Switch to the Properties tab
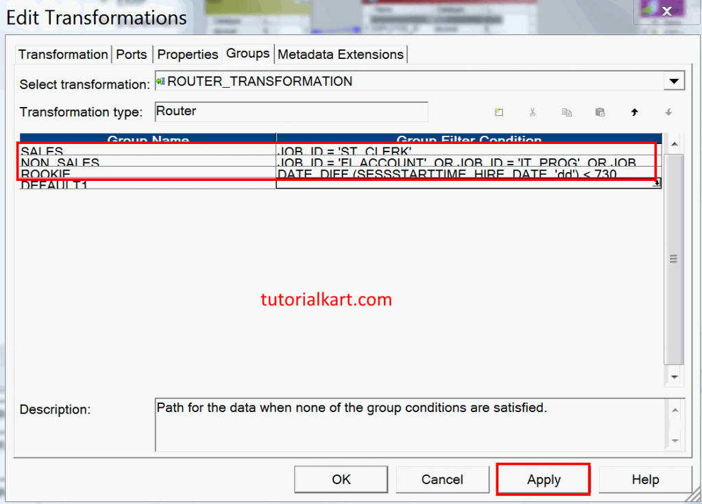This screenshot has width=702, height=504. tap(188, 53)
